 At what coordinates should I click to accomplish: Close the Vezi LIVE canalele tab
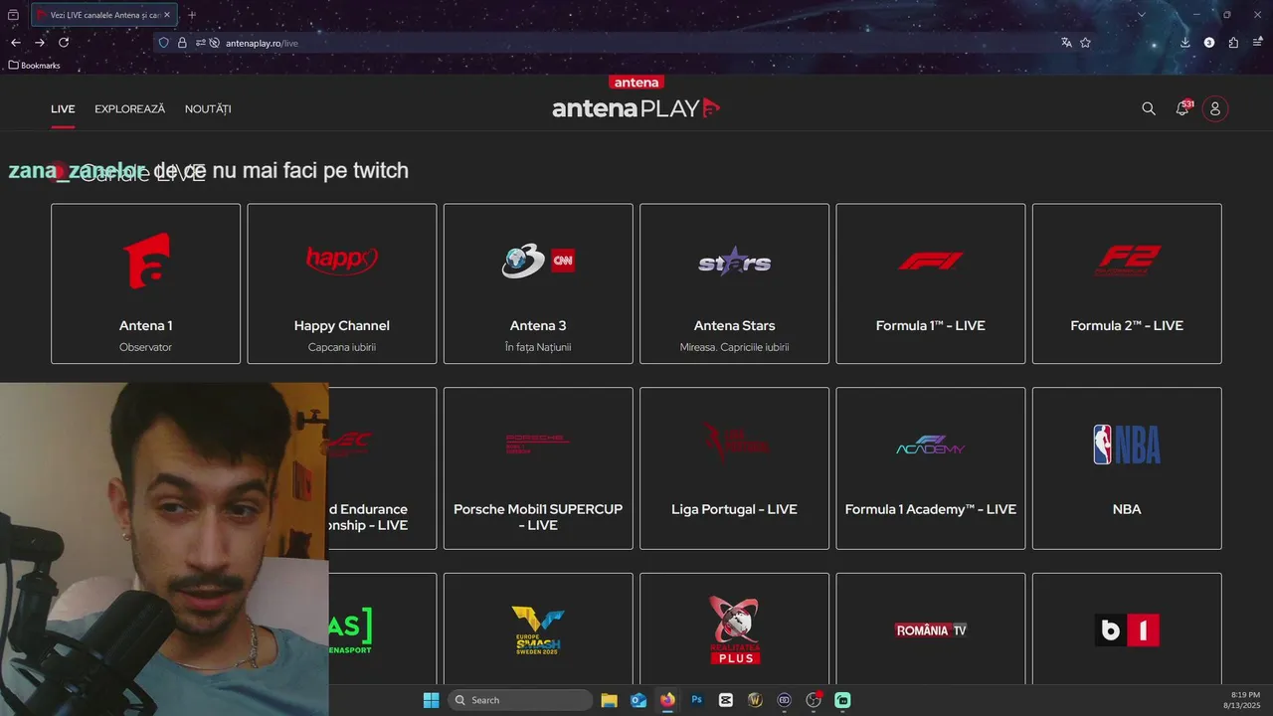coord(167,15)
